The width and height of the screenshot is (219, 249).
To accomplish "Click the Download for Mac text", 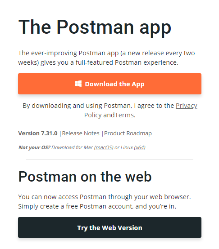I will 72,147.
